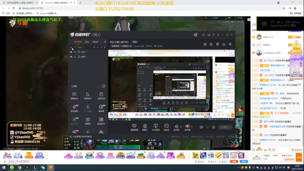Image resolution: width=304 pixels, height=171 pixels.
Task: Bookmark page with star icon
Action: pos(283,8)
